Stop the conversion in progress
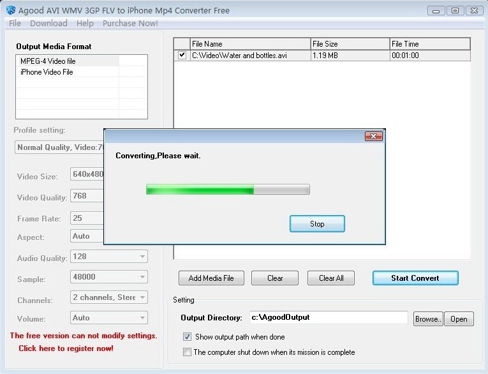 pos(317,223)
